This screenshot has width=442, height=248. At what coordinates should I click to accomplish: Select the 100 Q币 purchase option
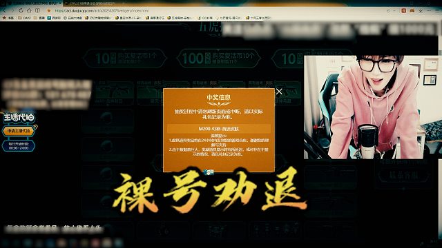point(218,58)
